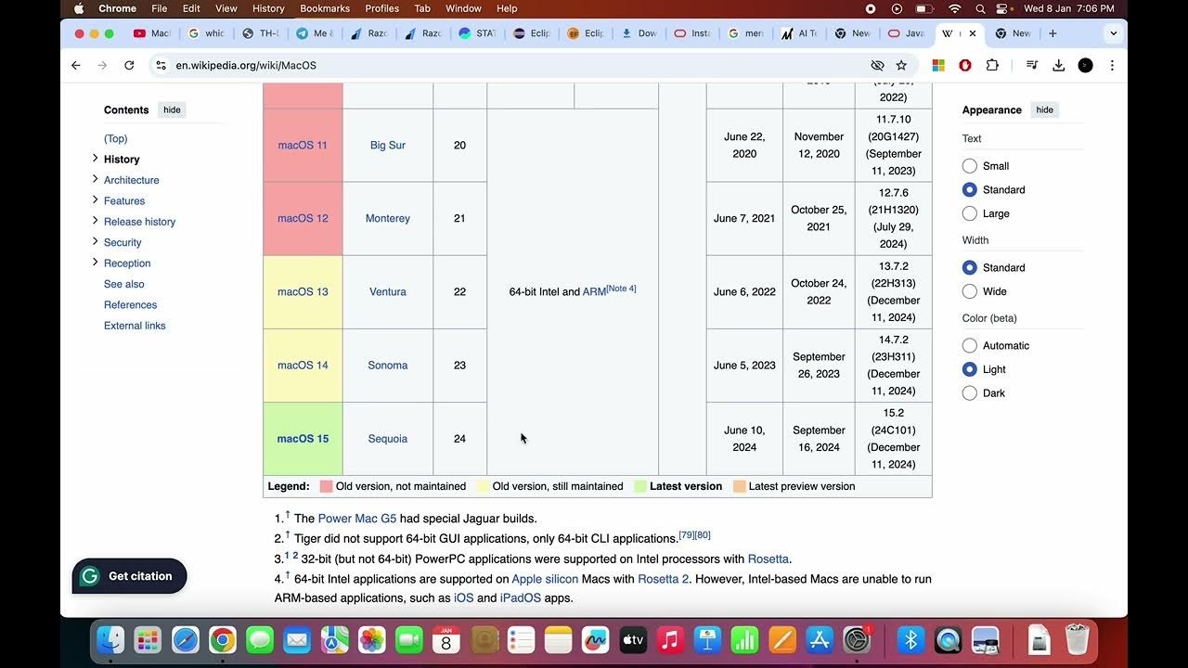Expand Release history section in Contents
This screenshot has height=668, width=1188.
pyautogui.click(x=95, y=221)
